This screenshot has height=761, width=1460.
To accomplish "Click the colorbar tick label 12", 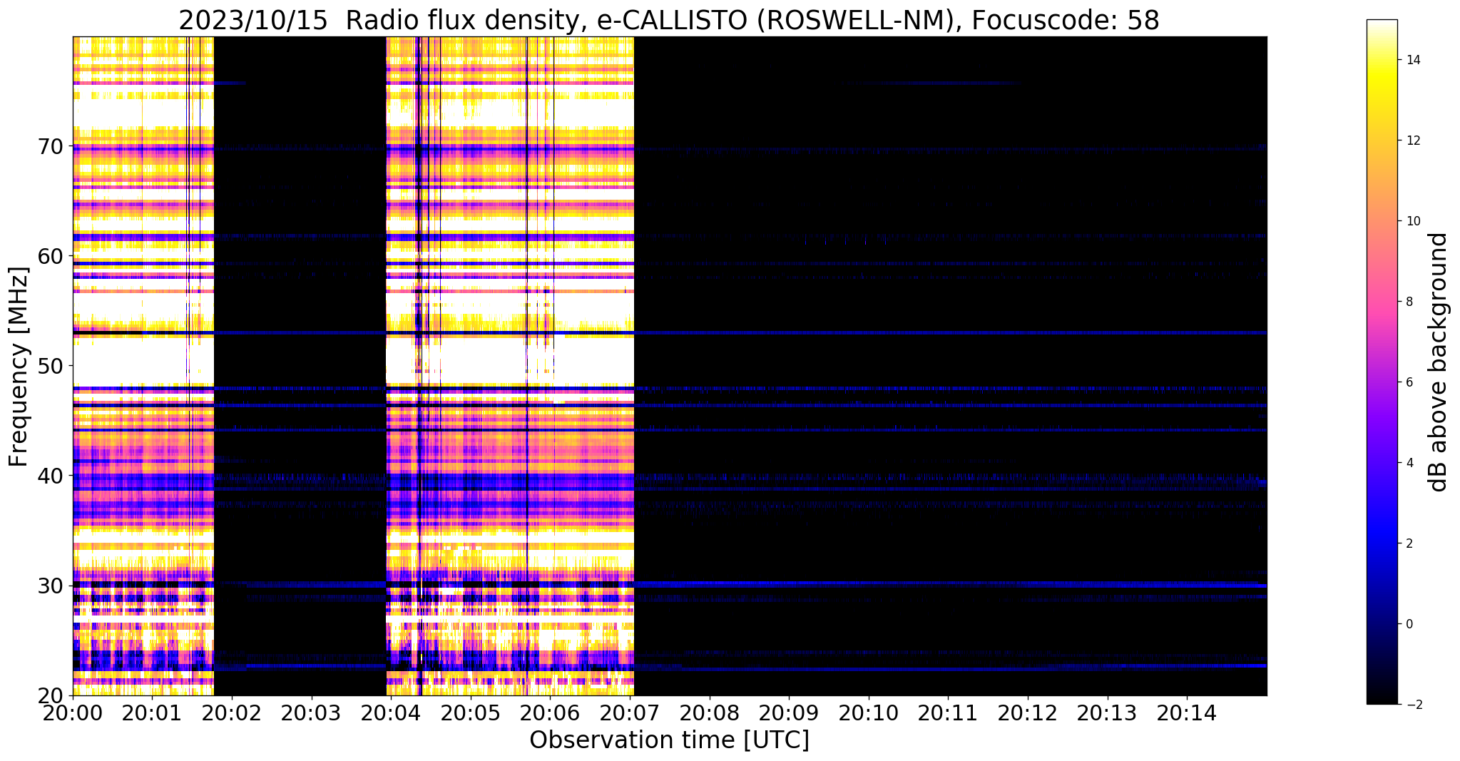I will click(x=1412, y=141).
